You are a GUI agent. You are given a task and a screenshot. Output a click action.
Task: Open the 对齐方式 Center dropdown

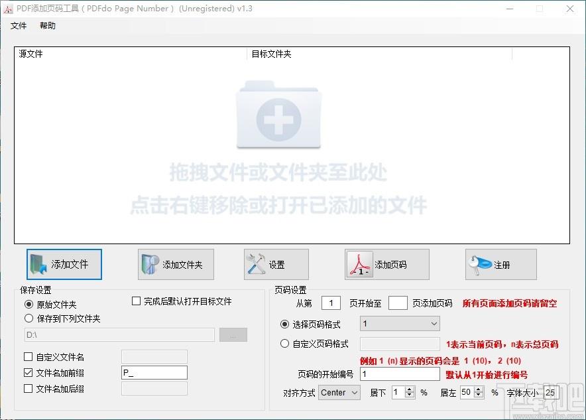[x=339, y=393]
